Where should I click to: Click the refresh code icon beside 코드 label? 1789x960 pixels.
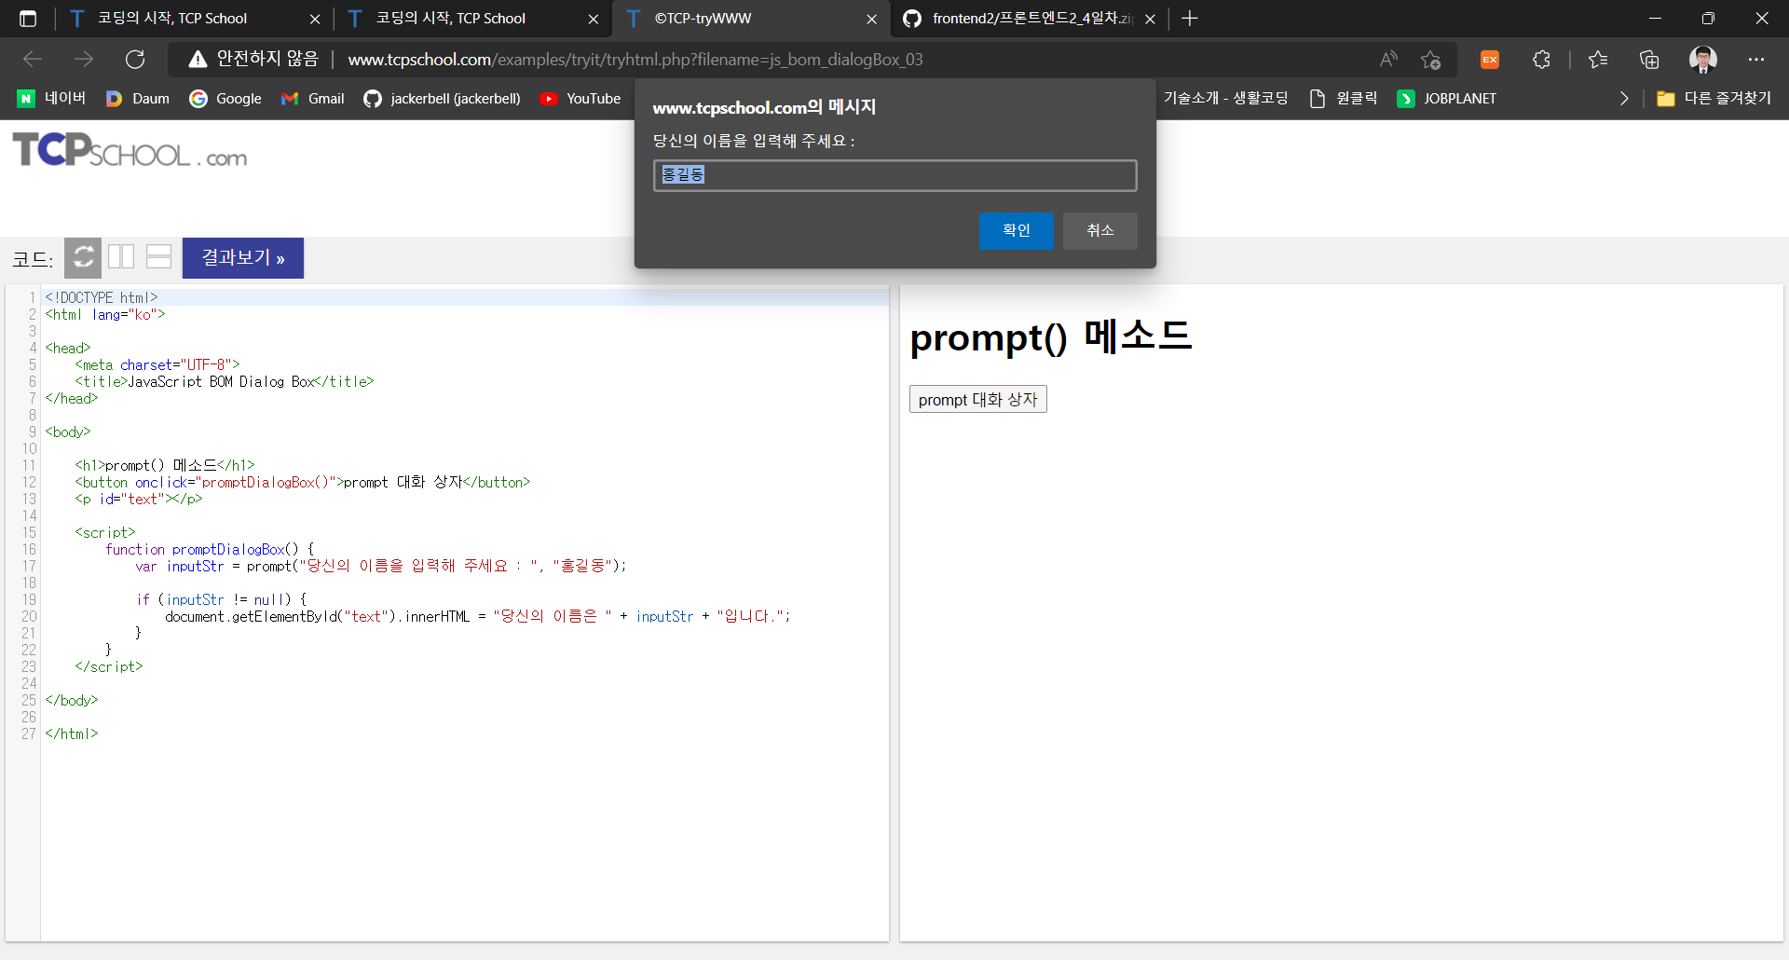point(83,257)
